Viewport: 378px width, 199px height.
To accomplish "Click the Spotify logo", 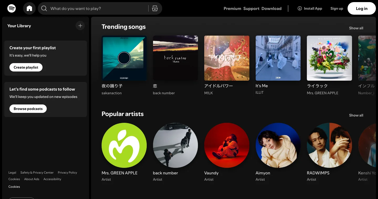I will point(12,8).
